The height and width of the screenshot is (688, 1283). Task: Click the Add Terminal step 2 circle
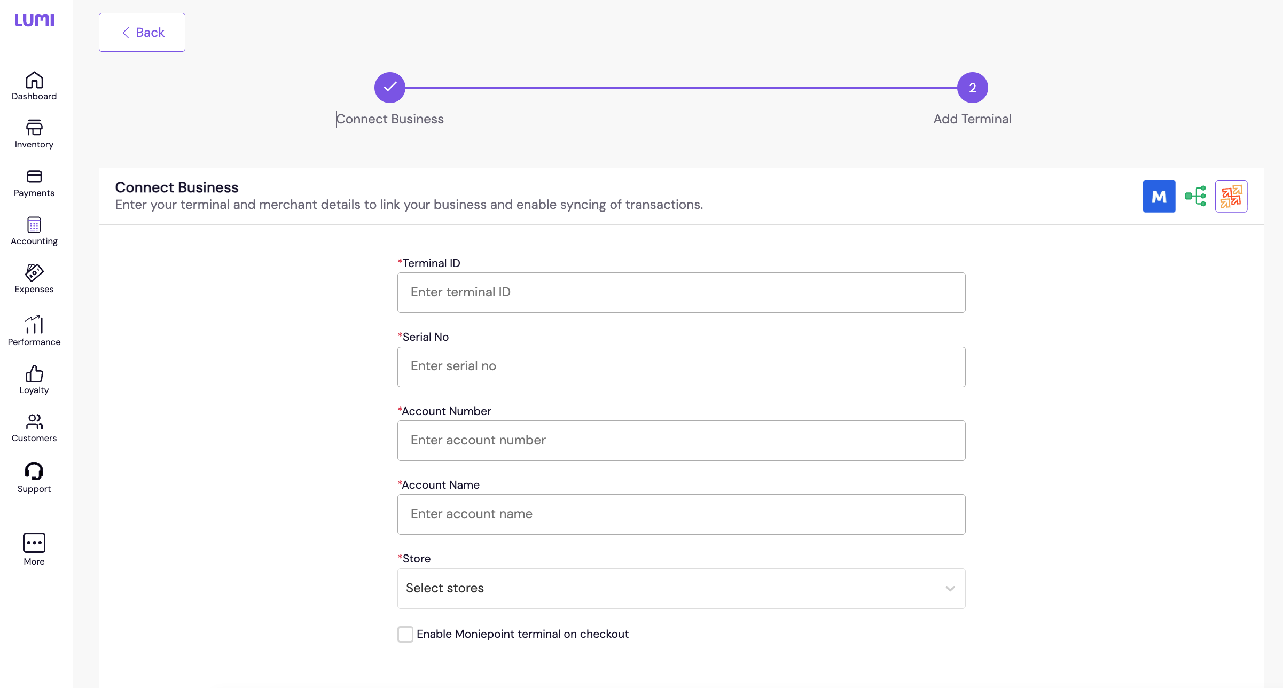click(x=972, y=88)
